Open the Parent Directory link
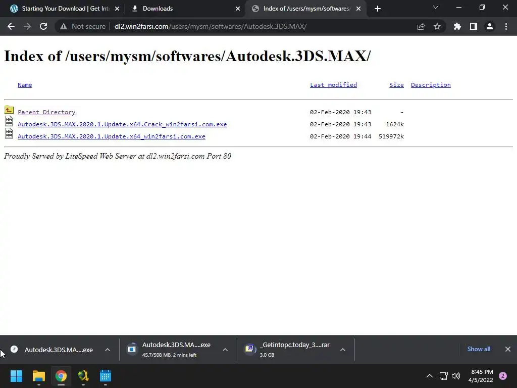This screenshot has height=388, width=517. coord(46,112)
